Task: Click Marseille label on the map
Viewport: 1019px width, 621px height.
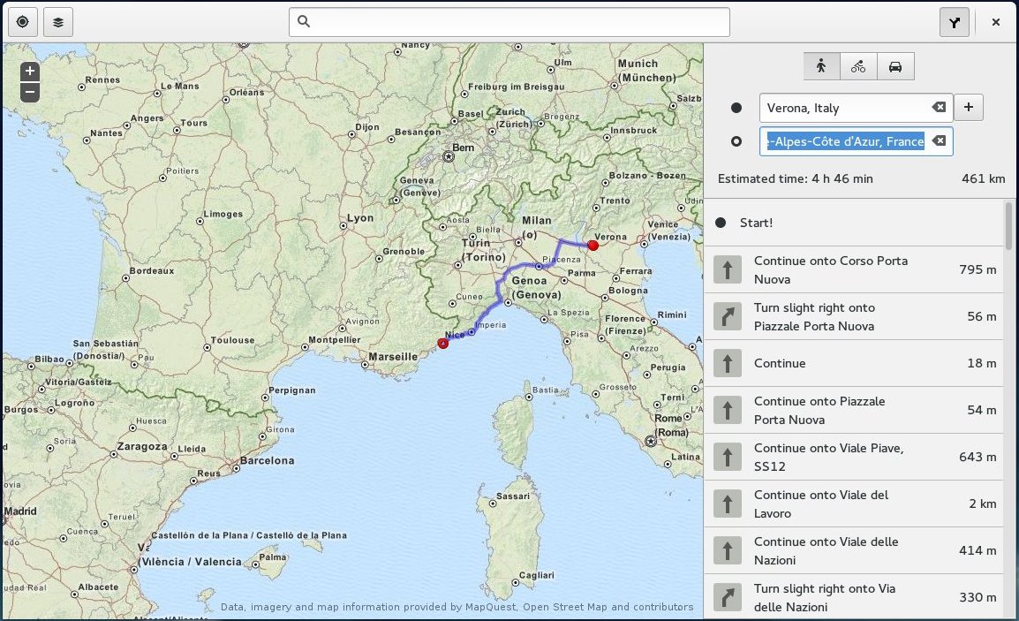Action: pyautogui.click(x=393, y=356)
